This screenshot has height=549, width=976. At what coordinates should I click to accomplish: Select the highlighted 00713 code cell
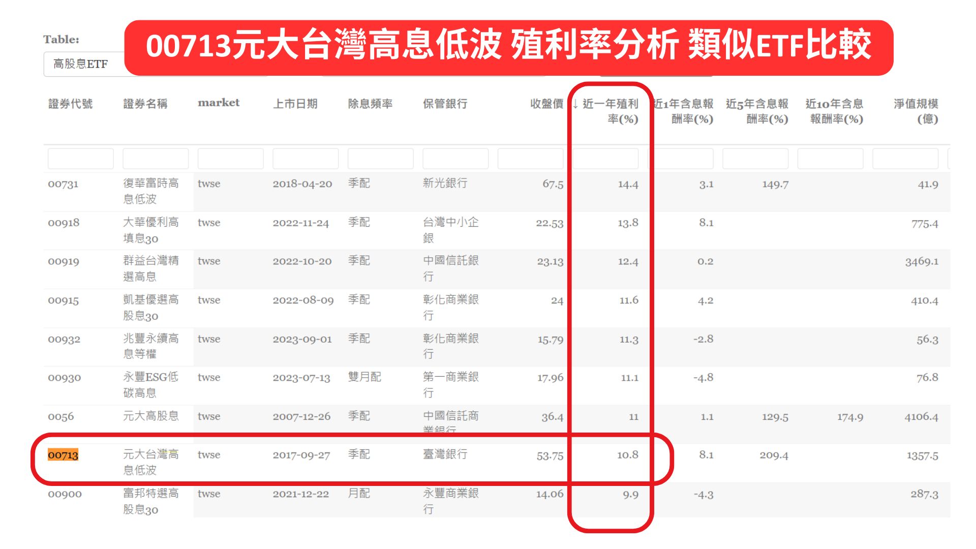click(63, 455)
